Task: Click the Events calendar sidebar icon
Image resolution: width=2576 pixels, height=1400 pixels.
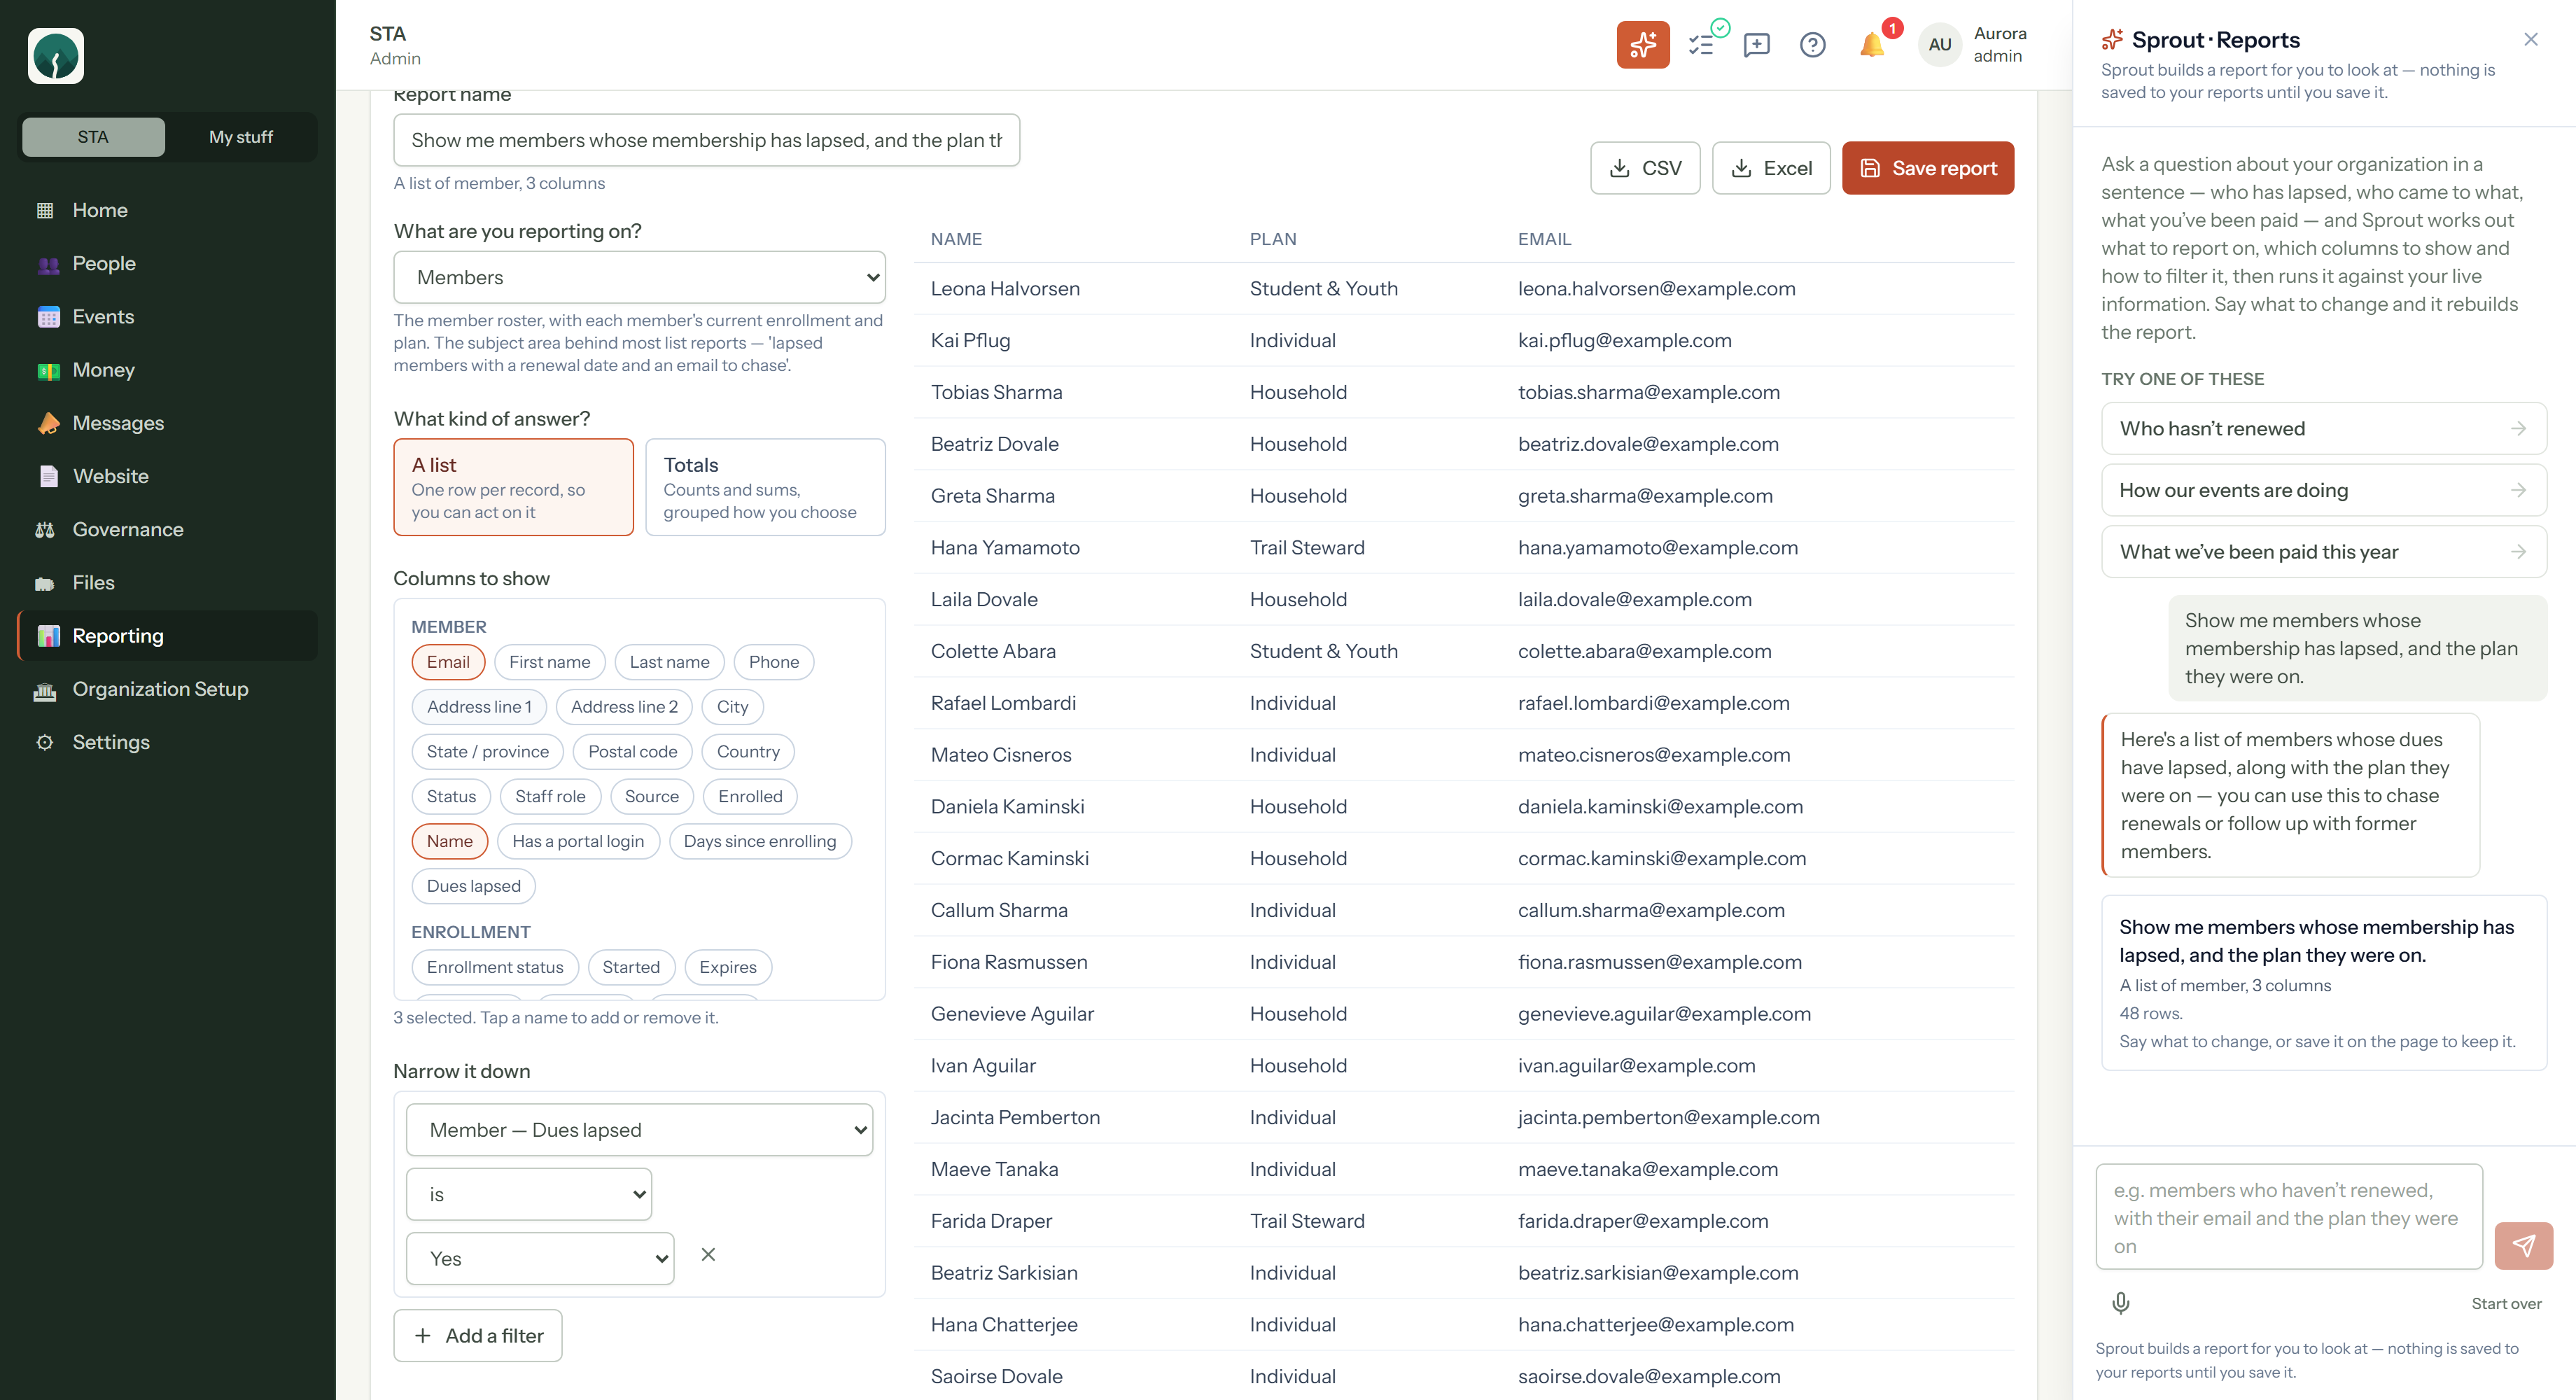Action: tap(47, 317)
